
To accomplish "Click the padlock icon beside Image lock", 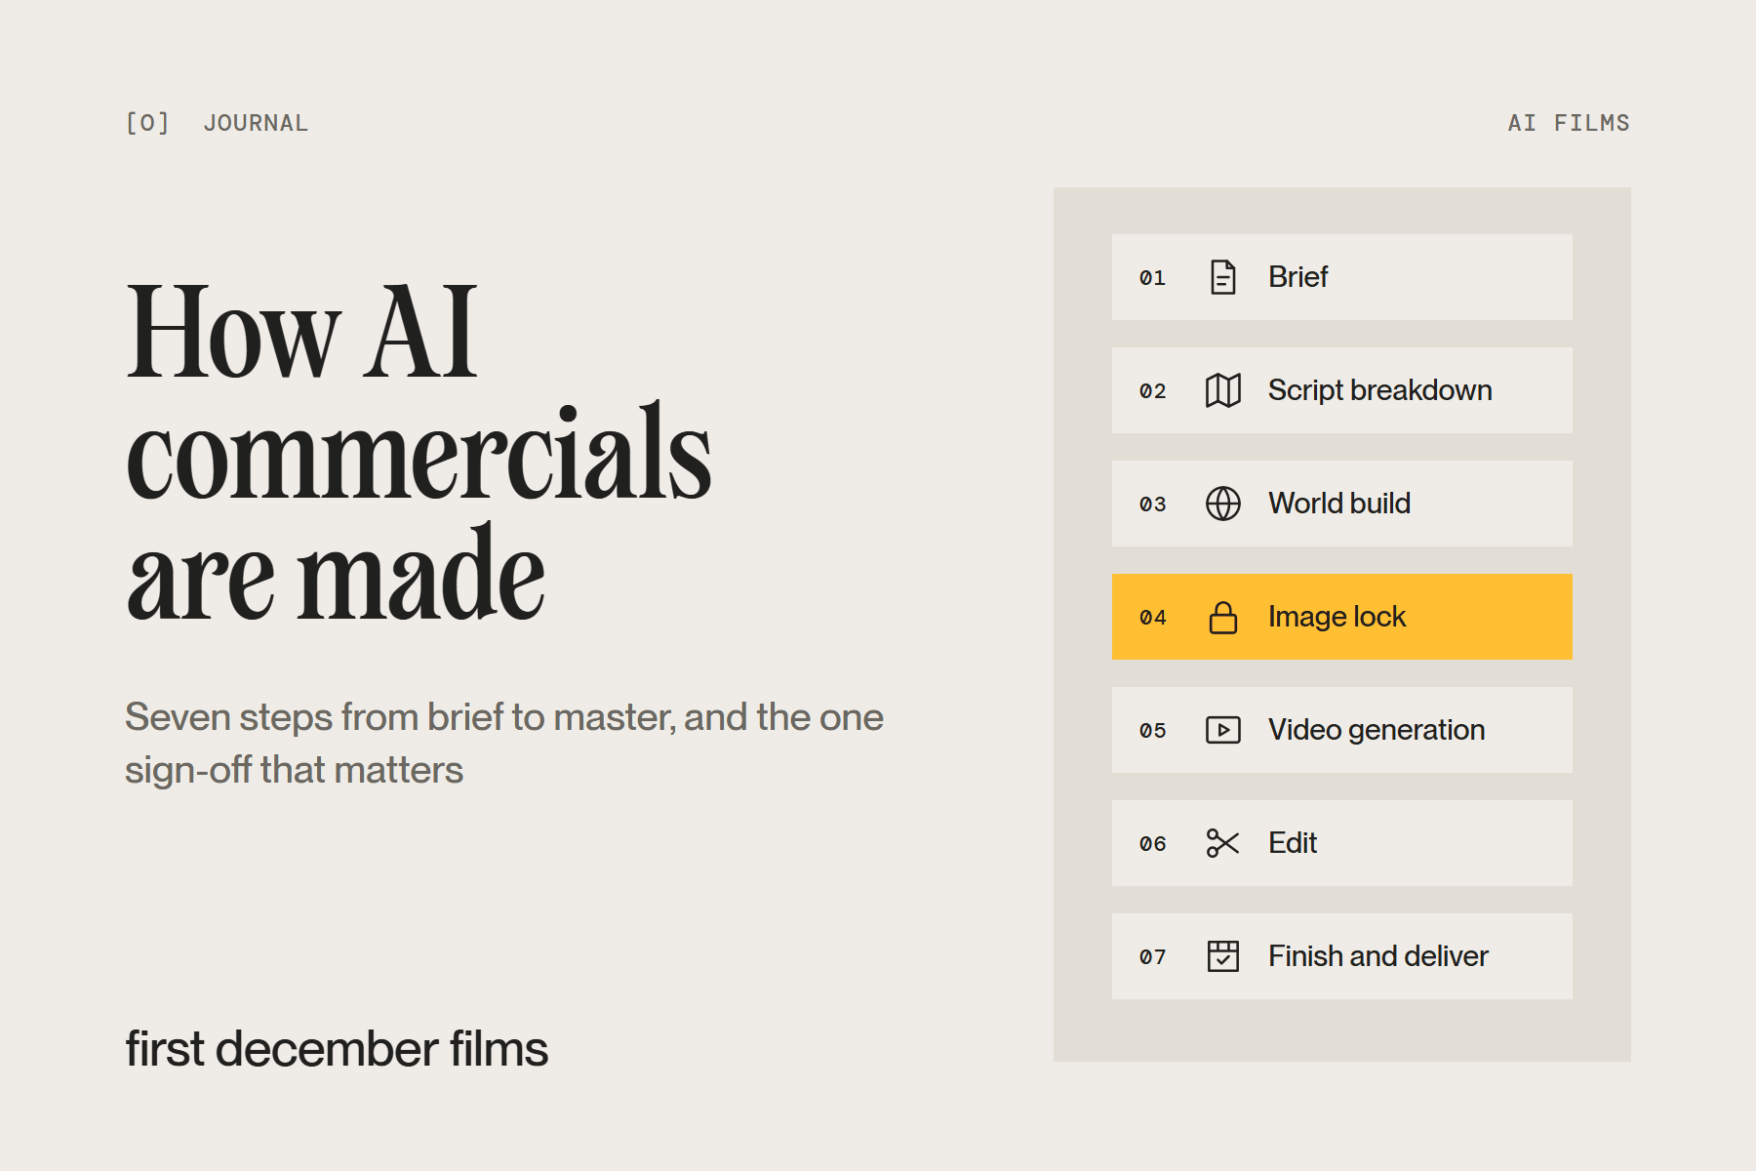I will click(1222, 617).
